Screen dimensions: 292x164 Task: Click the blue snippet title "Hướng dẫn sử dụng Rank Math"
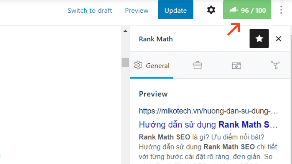coord(208,125)
